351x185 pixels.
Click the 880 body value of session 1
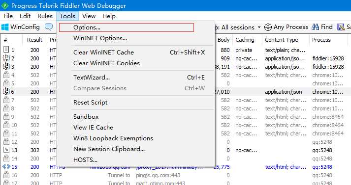tap(225, 50)
